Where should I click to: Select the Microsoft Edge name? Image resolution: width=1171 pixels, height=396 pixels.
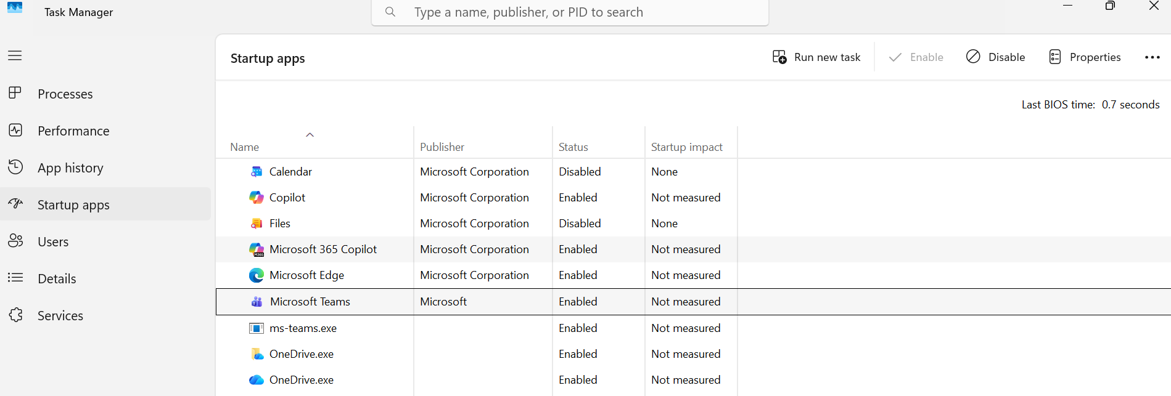tap(306, 275)
